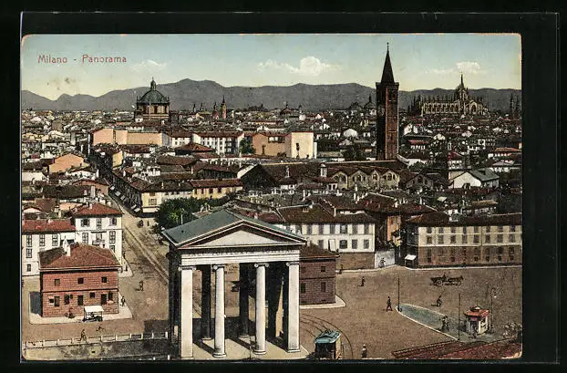Click the Duomo cathedral spires in the distance

452,102
